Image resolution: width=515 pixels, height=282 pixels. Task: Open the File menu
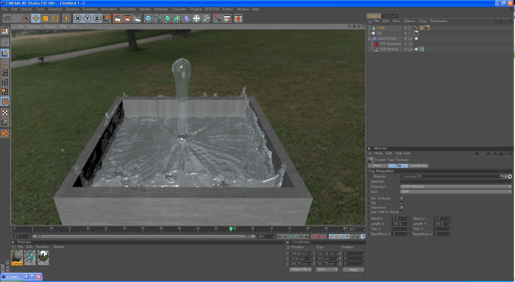click(x=4, y=9)
